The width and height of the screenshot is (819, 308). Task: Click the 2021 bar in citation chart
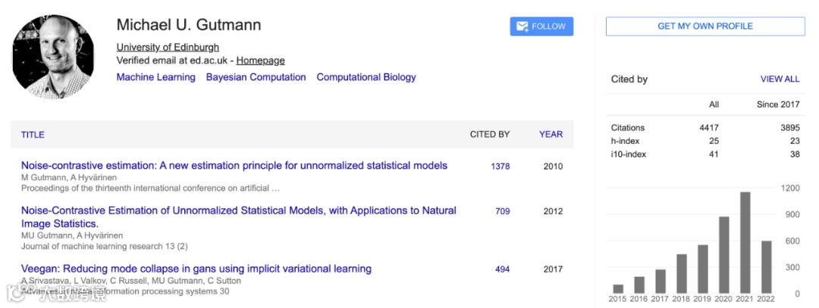[x=745, y=243]
